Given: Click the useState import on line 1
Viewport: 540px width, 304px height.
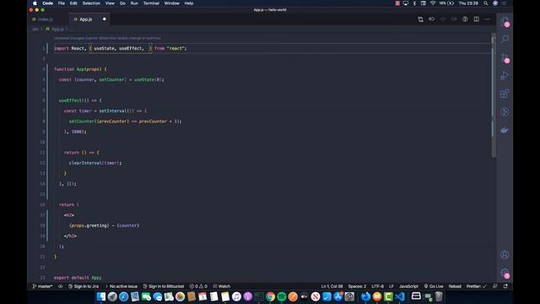Looking at the screenshot, I should coord(104,49).
